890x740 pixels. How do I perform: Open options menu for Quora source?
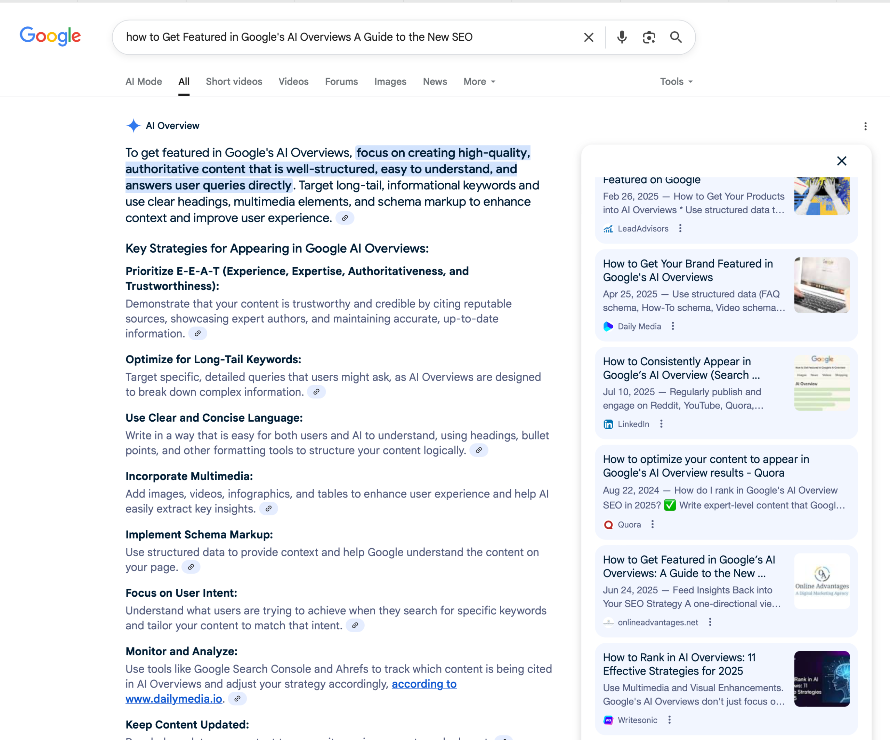pyautogui.click(x=653, y=525)
